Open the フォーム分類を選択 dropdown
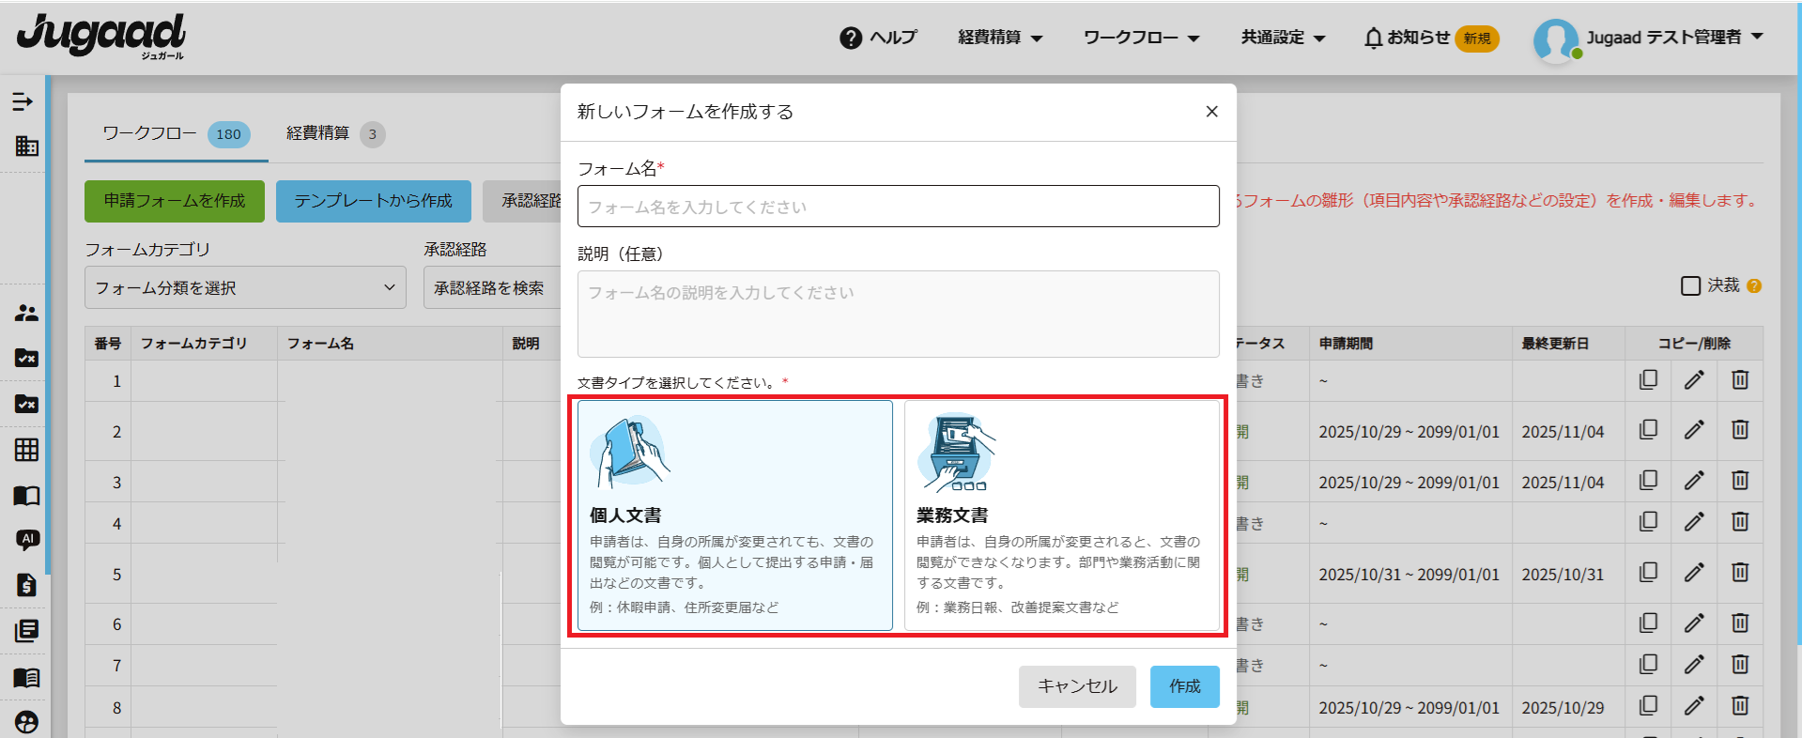This screenshot has width=1802, height=738. coord(245,287)
